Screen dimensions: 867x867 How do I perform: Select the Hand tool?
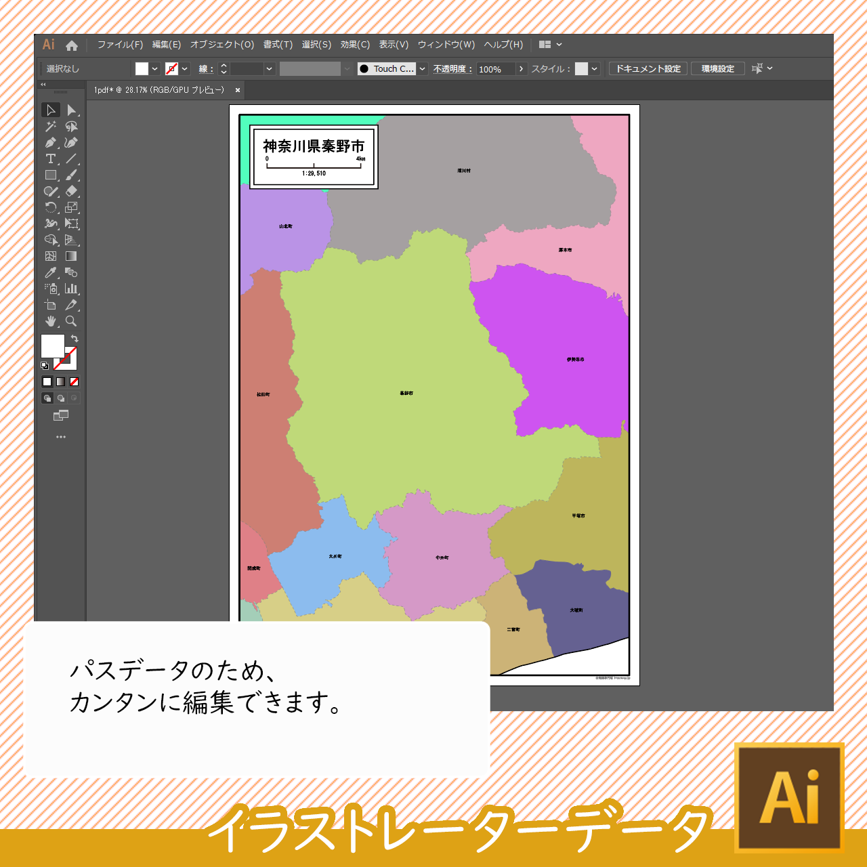pyautogui.click(x=51, y=321)
